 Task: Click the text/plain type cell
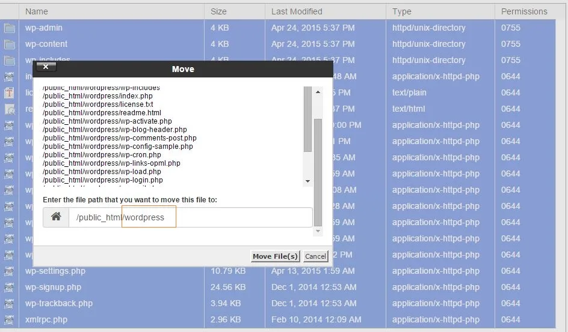409,93
